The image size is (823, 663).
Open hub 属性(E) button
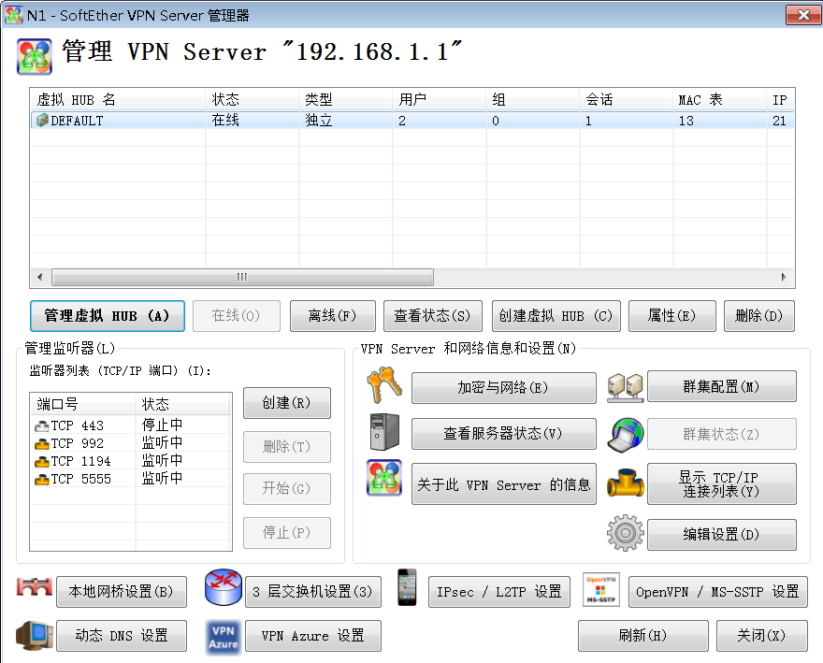pos(671,316)
